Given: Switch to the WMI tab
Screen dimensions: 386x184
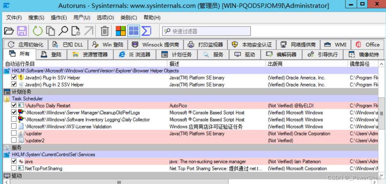Looking at the screenshot, I should [336, 45].
